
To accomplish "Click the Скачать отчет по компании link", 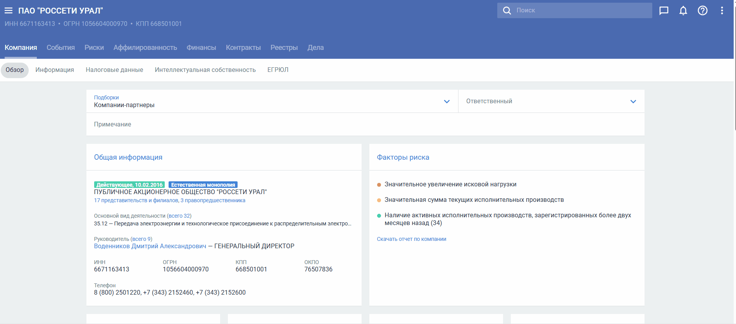I will pos(411,239).
